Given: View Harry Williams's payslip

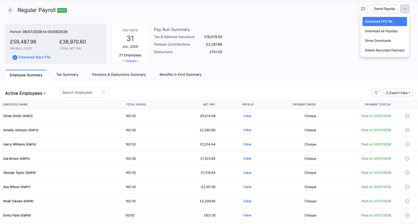Looking at the screenshot, I should coord(247,144).
